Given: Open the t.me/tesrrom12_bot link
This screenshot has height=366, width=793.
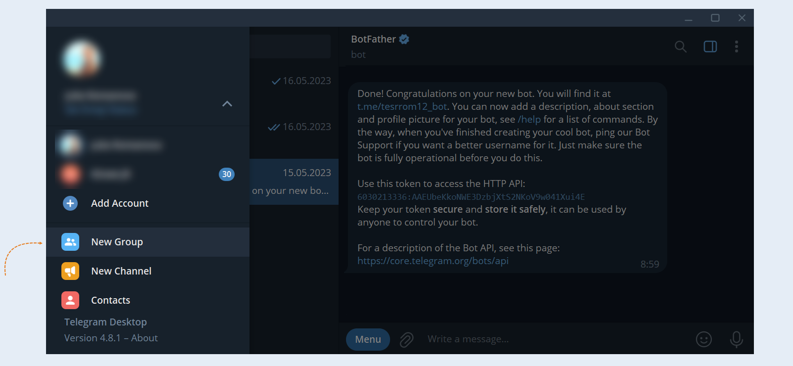Looking at the screenshot, I should pos(402,106).
